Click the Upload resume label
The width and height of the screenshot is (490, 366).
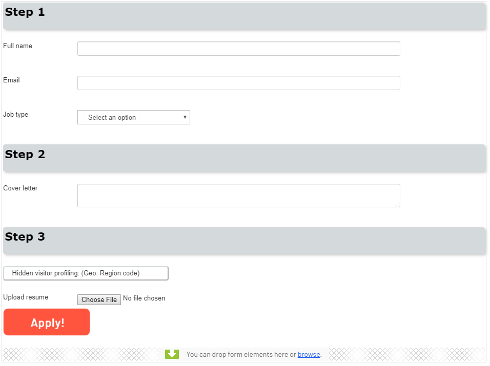(26, 297)
